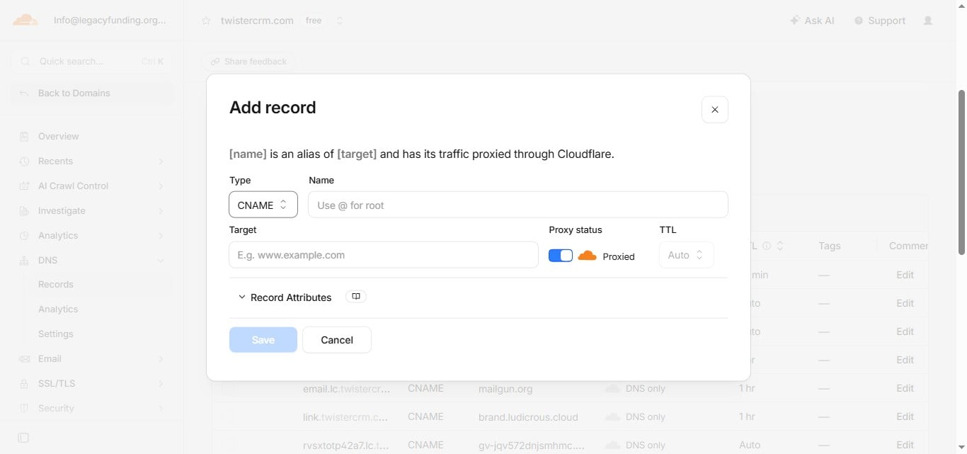Click the mailgun.org content cell

505,388
